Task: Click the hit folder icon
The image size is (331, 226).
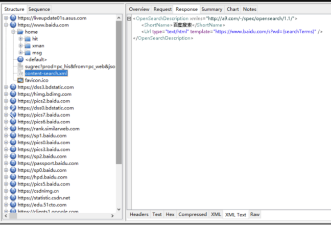Action: [28, 39]
